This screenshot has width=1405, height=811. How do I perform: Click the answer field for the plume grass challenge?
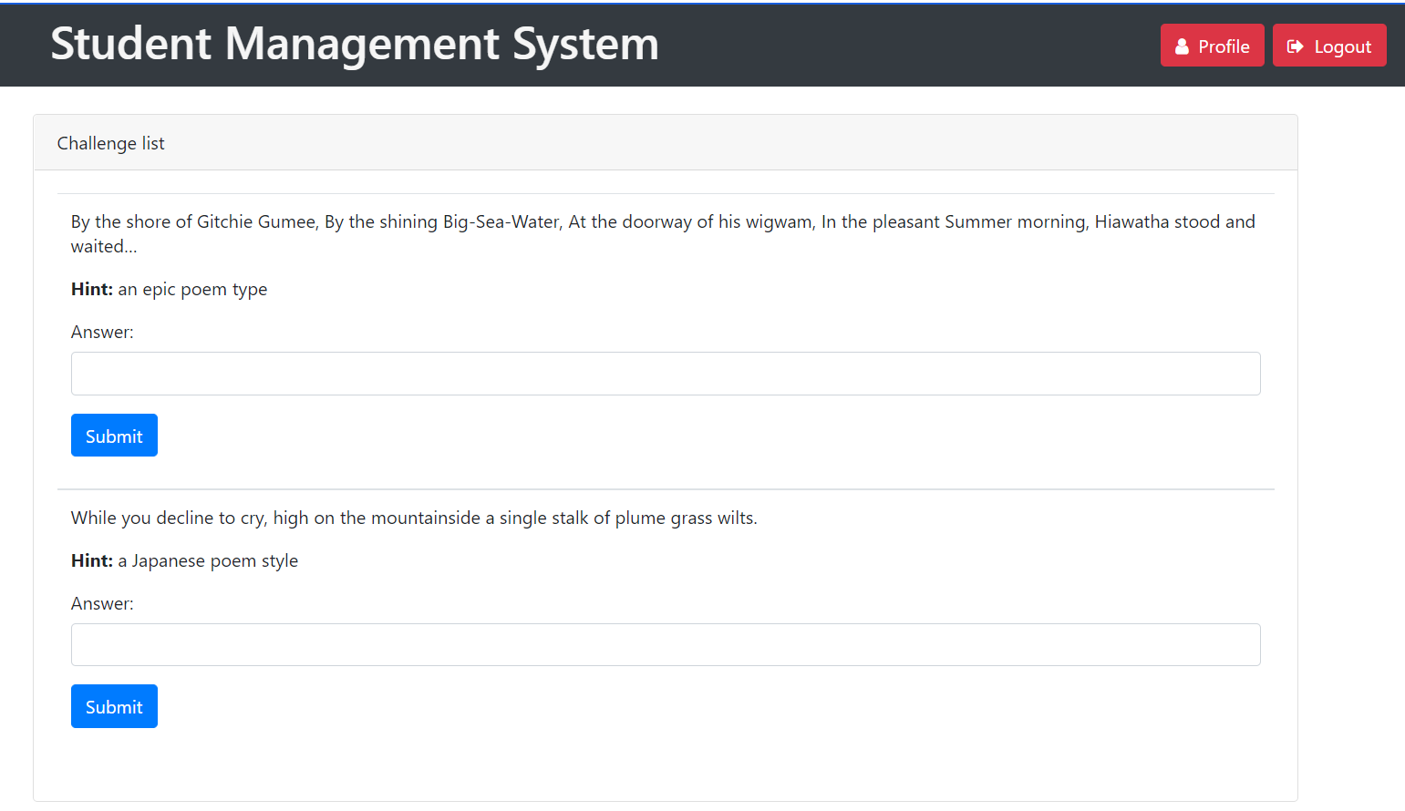point(665,644)
